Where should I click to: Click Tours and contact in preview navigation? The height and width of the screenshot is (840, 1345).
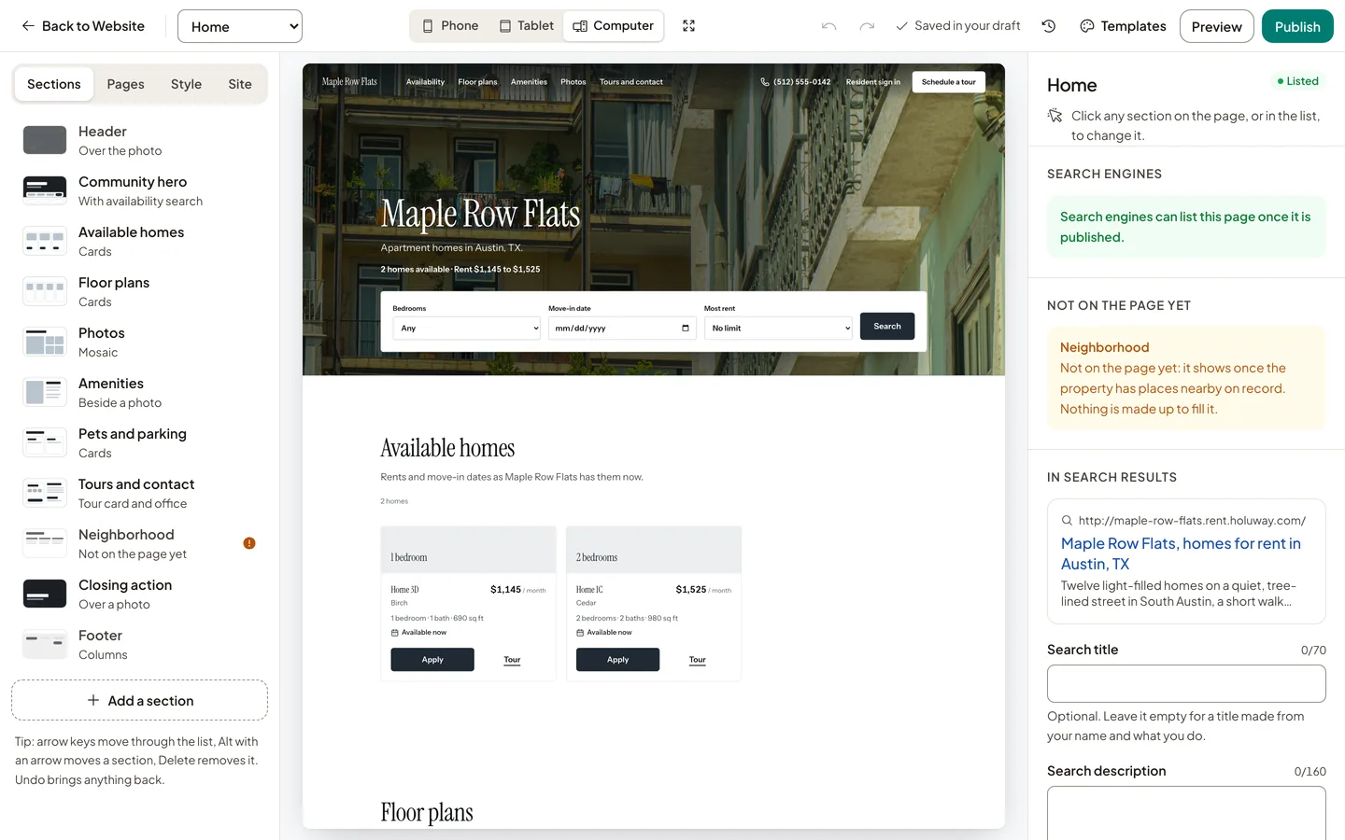click(x=631, y=82)
